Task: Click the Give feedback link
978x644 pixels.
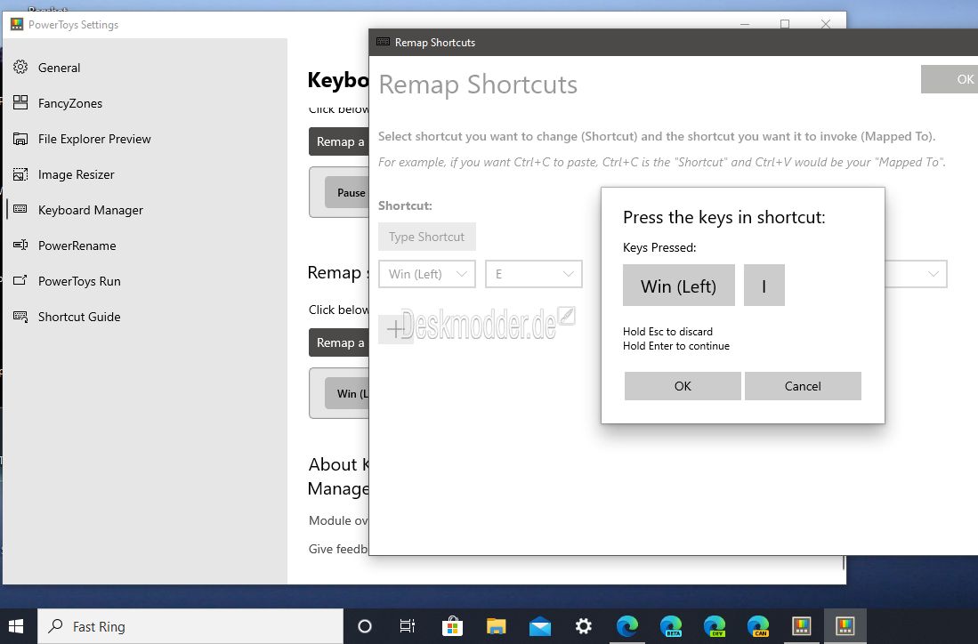Action: [x=339, y=549]
